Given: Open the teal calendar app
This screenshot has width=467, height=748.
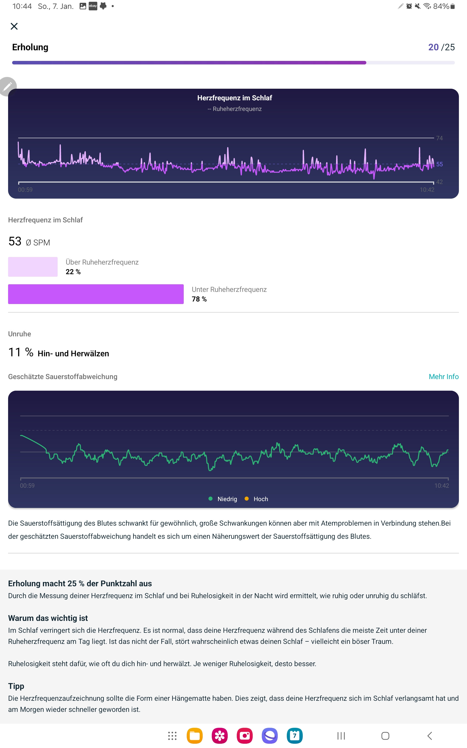Looking at the screenshot, I should click(295, 736).
